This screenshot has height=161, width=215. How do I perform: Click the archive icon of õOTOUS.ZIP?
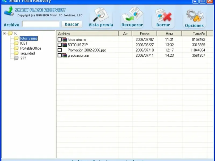coord(64,45)
